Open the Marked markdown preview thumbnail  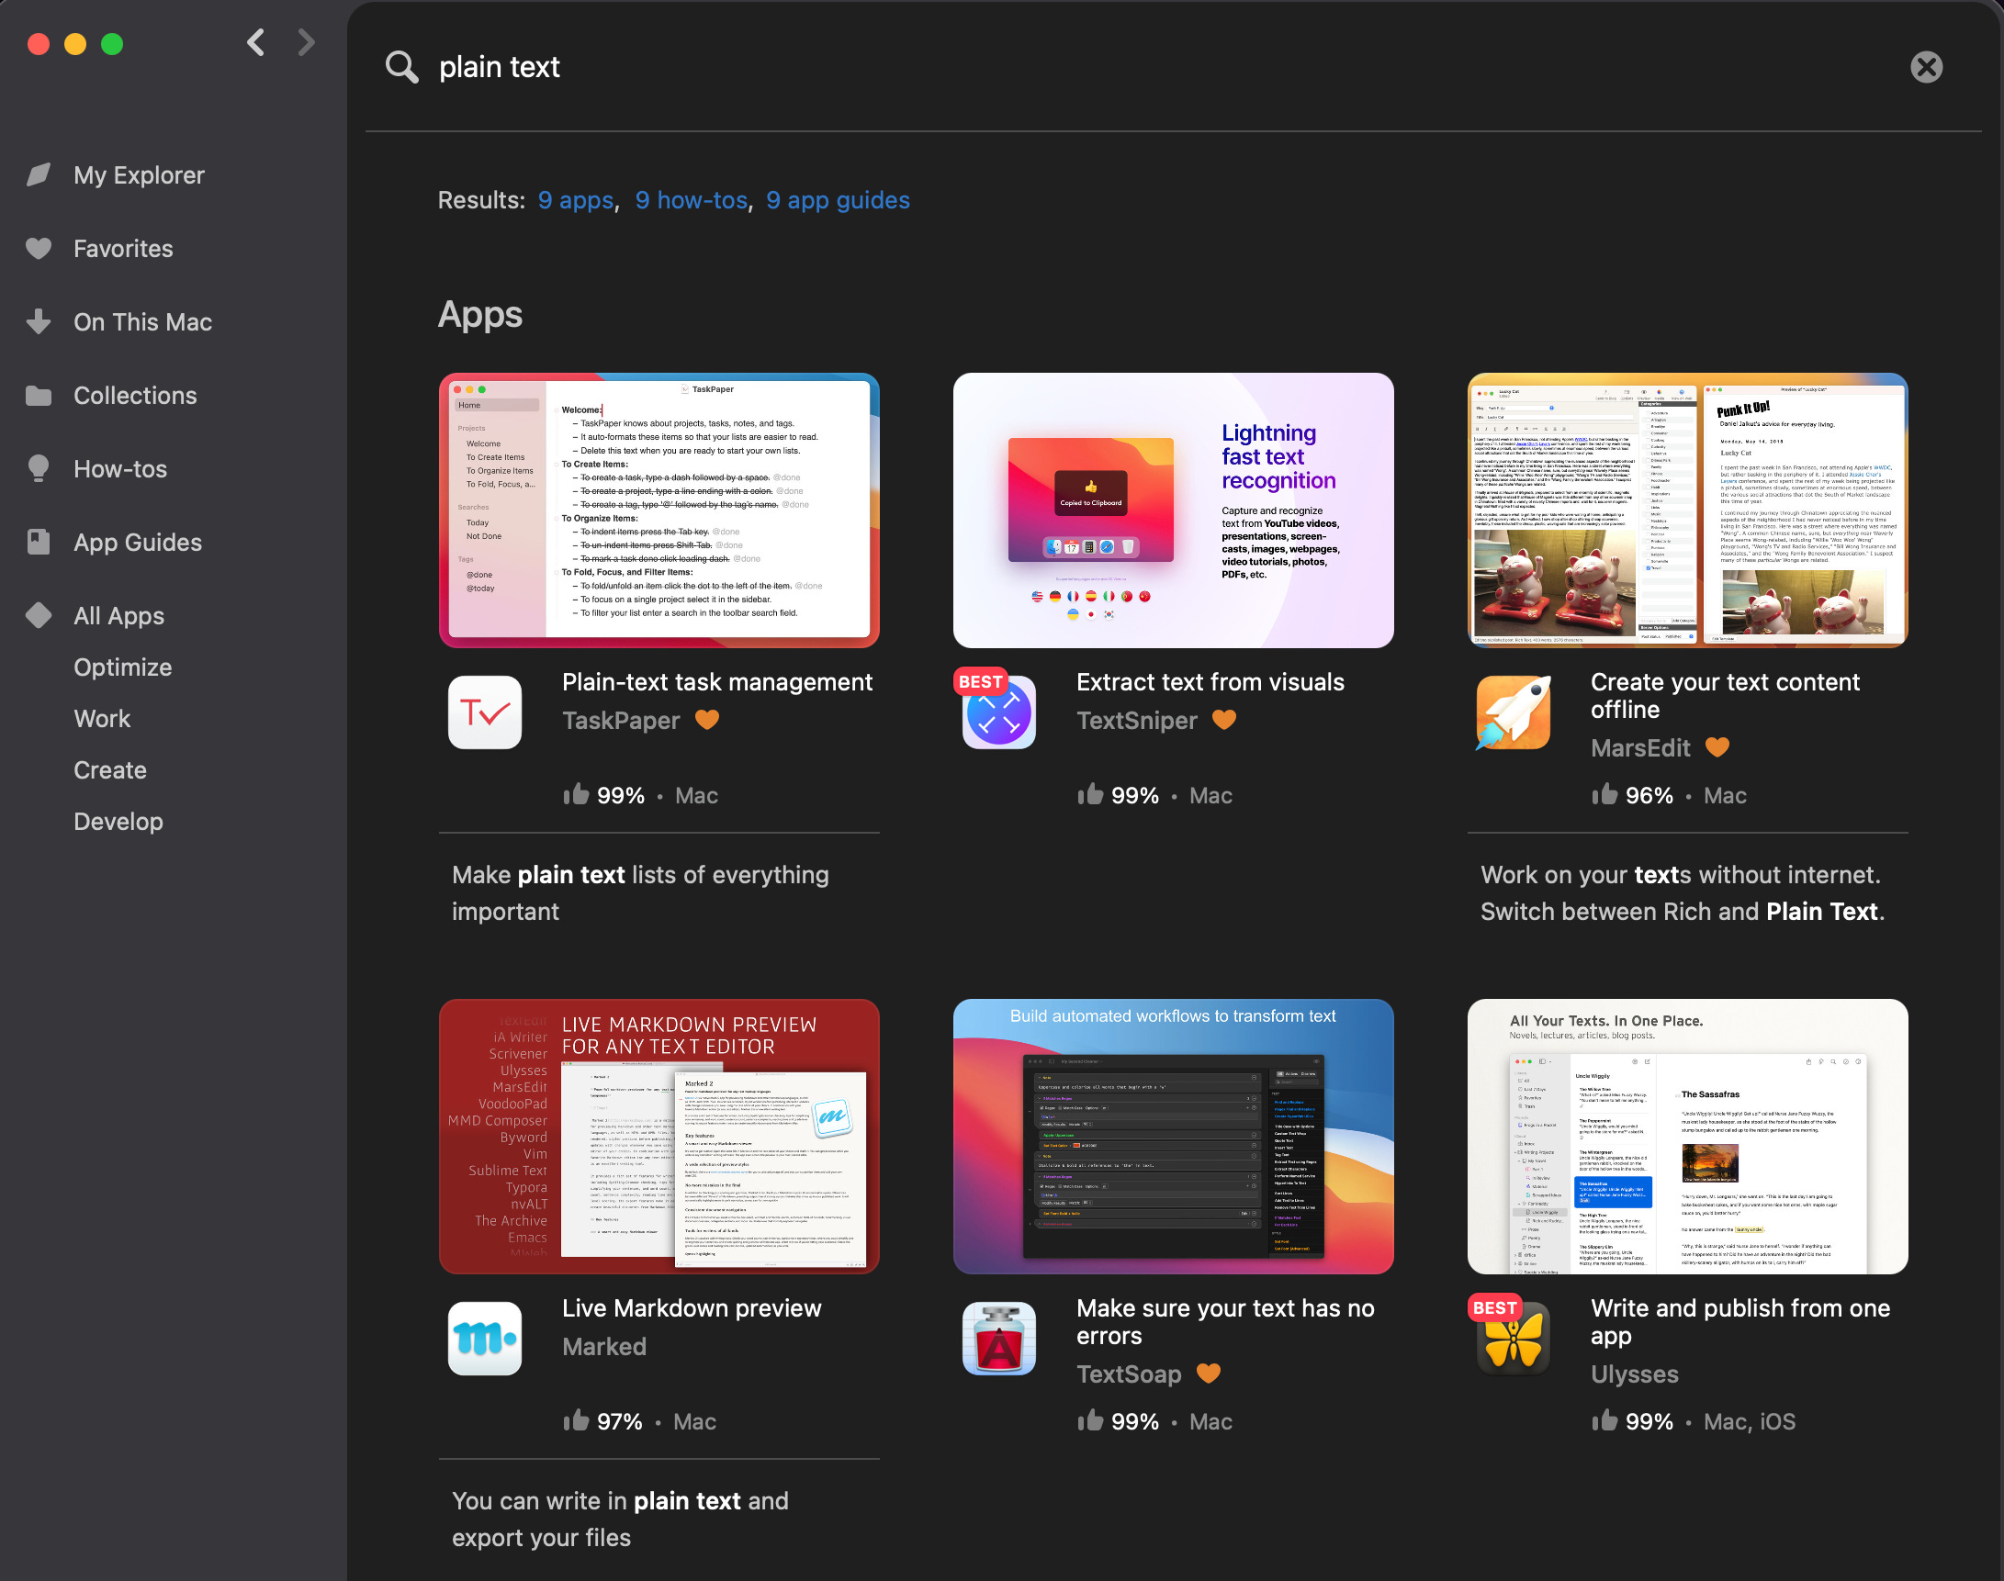tap(659, 1136)
